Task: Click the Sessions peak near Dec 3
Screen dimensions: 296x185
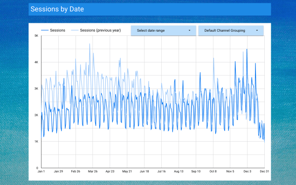Action: click(247, 49)
